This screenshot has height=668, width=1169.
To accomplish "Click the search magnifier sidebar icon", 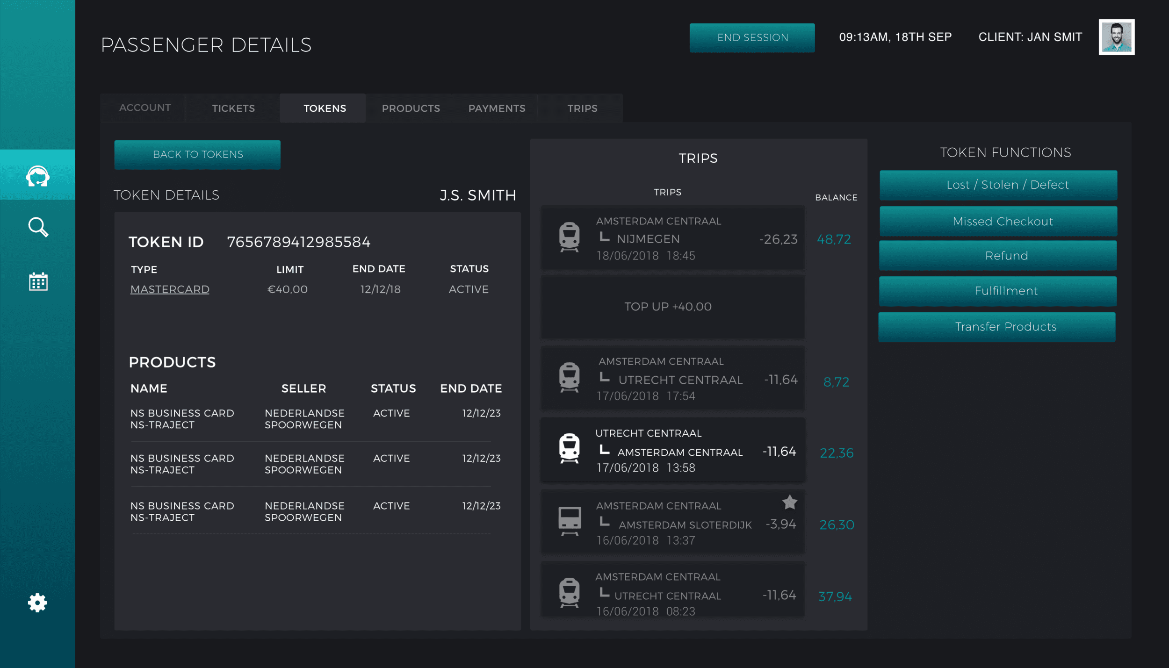I will [x=38, y=227].
